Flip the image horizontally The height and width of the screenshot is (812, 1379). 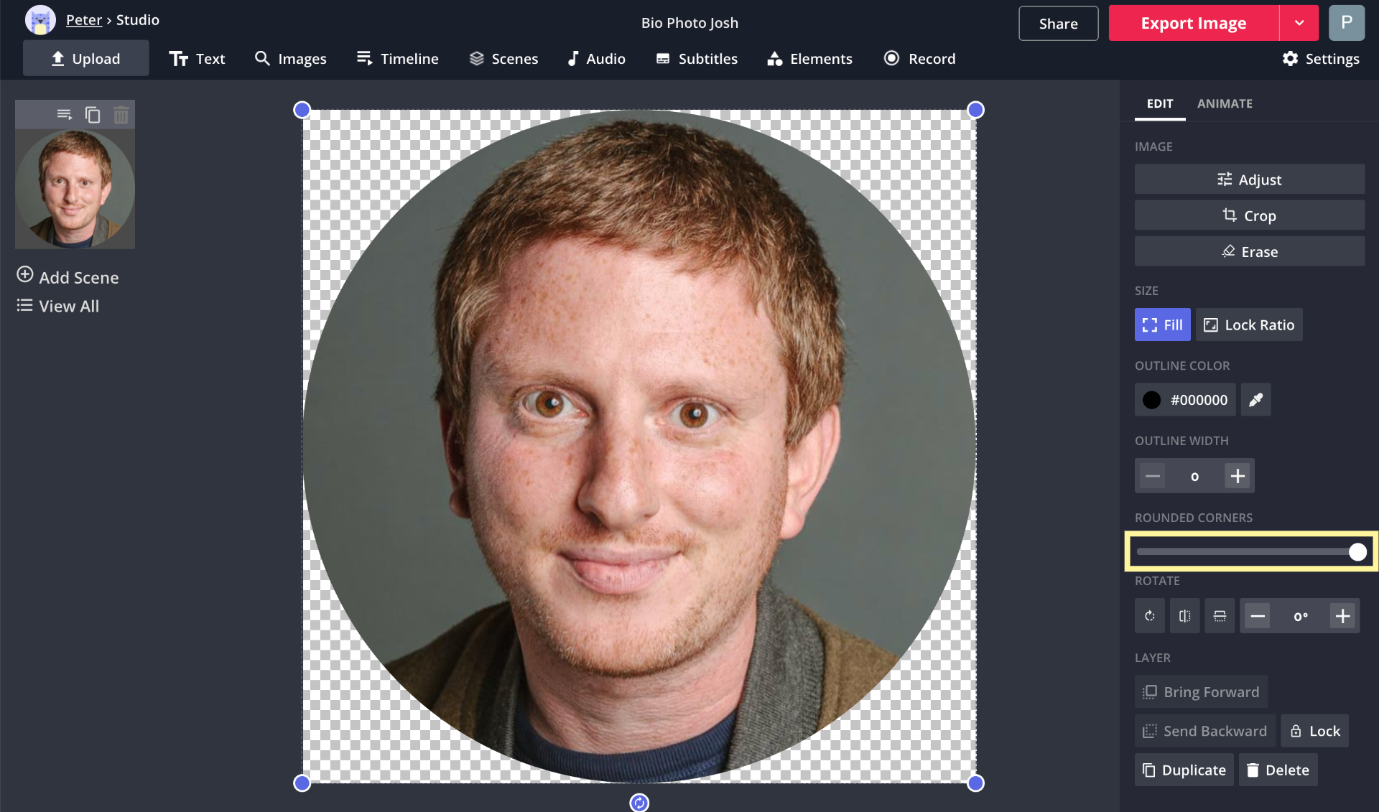1184,615
